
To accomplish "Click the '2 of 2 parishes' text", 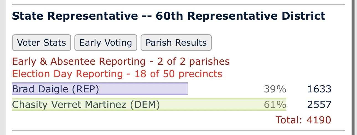I will click(x=194, y=61).
